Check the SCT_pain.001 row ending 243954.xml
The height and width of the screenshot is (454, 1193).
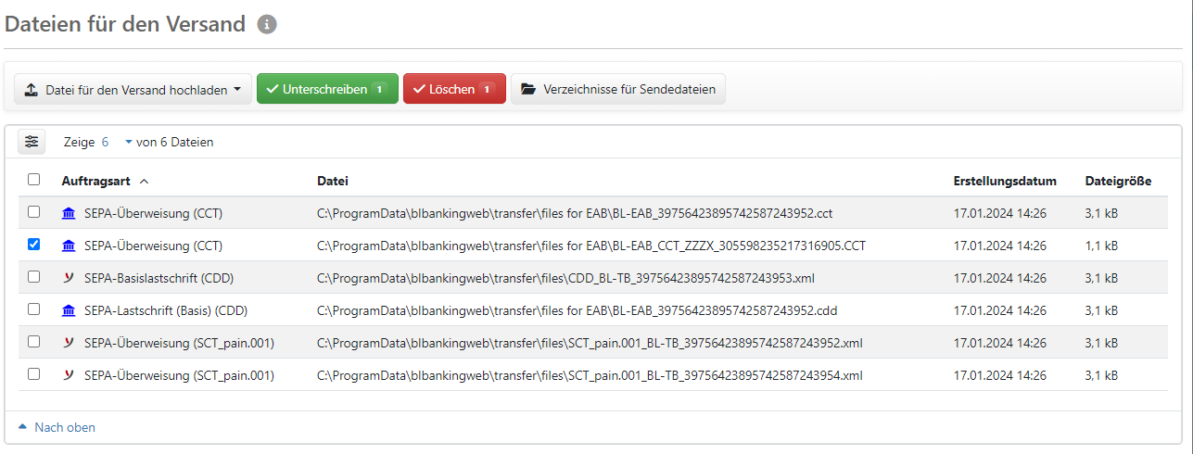(34, 374)
